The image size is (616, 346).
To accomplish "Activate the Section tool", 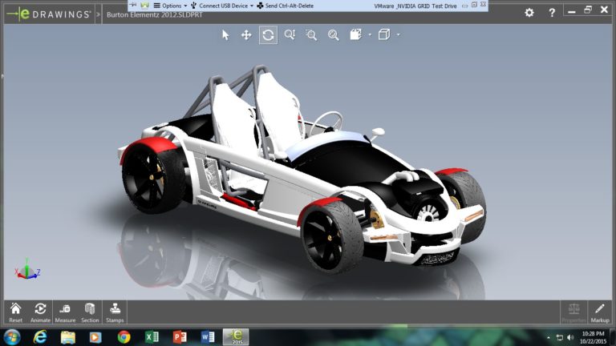I will pyautogui.click(x=90, y=312).
